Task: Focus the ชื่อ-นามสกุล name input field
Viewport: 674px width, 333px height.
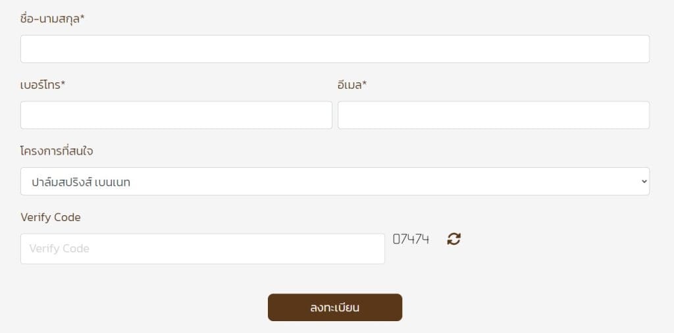Action: [334, 49]
